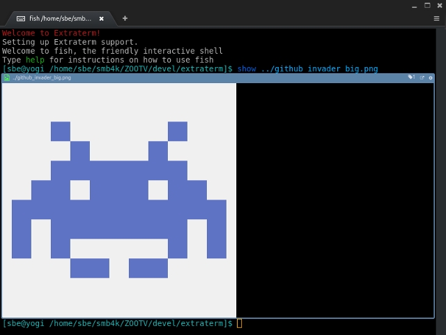The height and width of the screenshot is (335, 446).
Task: Maximize the Extraterm window
Action: click(427, 6)
